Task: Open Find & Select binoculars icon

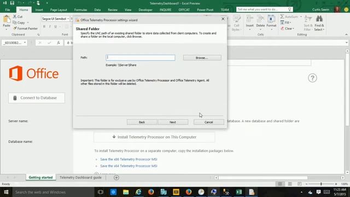Action: click(319, 19)
